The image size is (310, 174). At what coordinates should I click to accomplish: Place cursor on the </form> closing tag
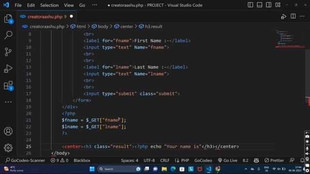click(82, 100)
